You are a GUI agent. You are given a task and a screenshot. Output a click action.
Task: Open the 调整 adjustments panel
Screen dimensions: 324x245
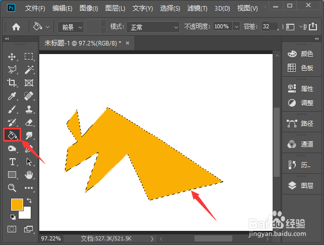(x=300, y=103)
